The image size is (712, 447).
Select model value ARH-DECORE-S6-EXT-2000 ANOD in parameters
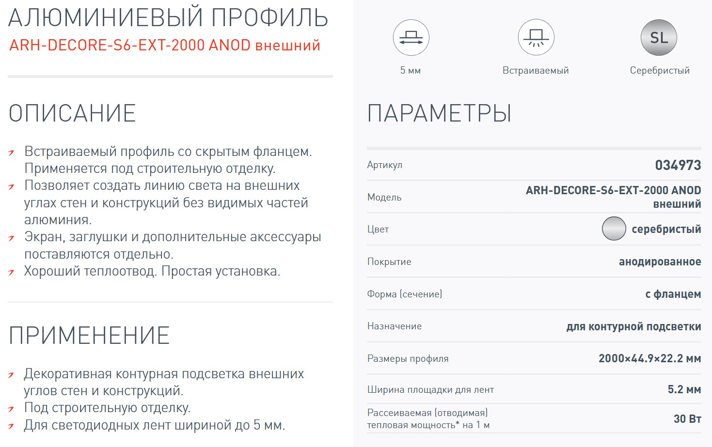click(x=614, y=190)
